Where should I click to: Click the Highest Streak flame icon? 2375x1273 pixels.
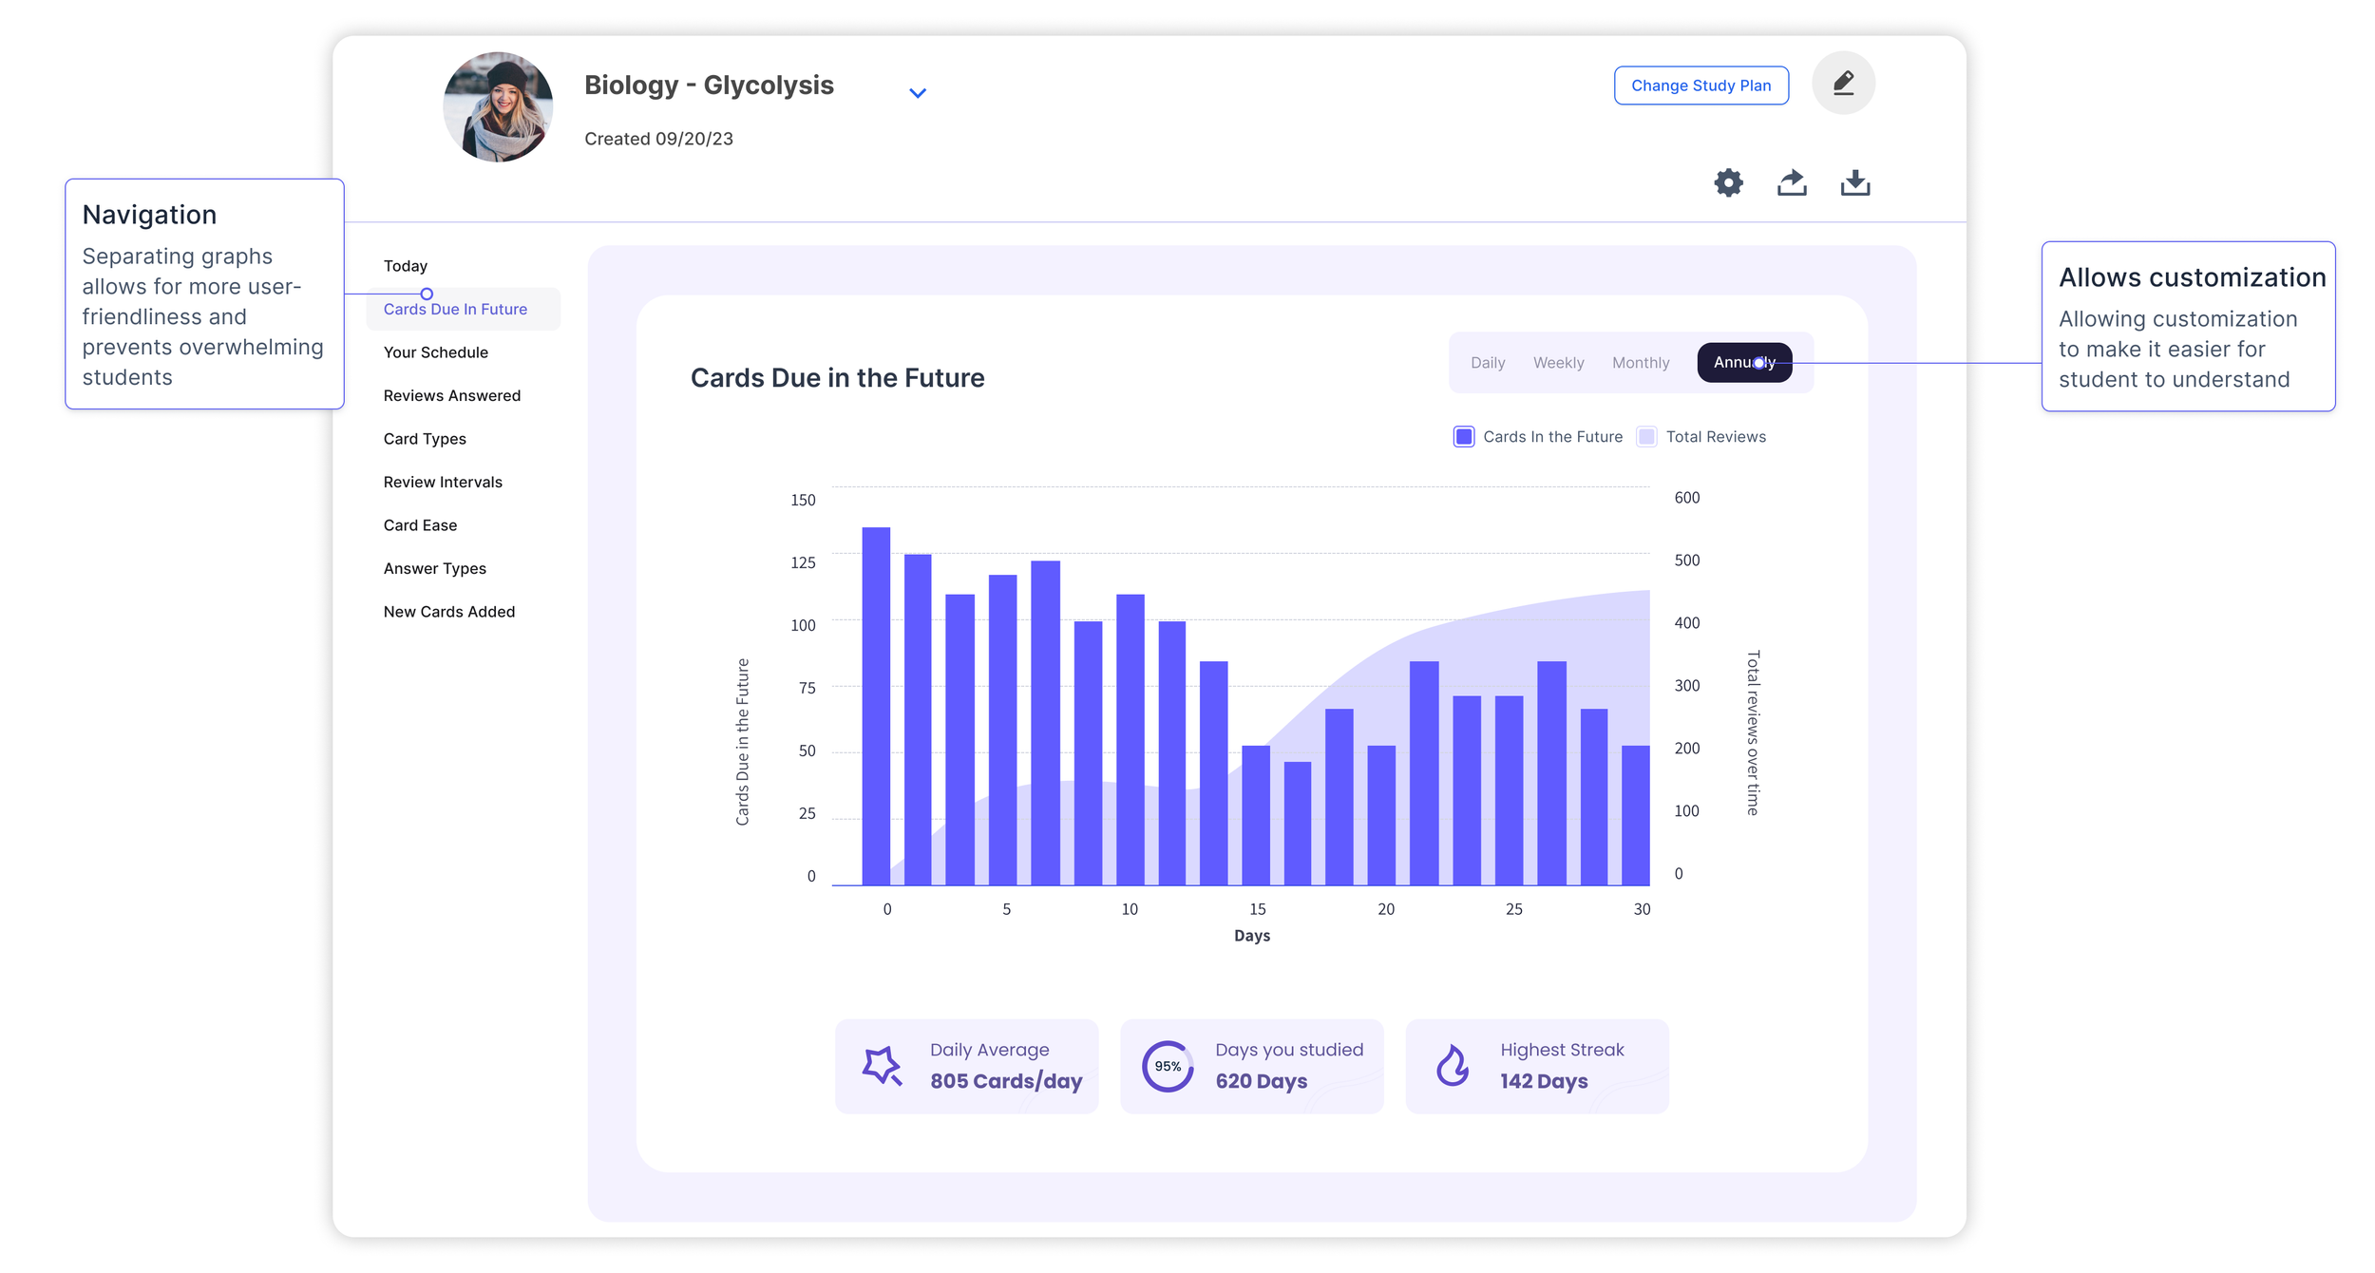click(1453, 1066)
